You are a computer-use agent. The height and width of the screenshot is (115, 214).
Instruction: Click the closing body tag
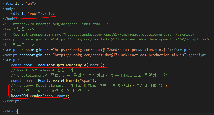[x=10, y=19]
